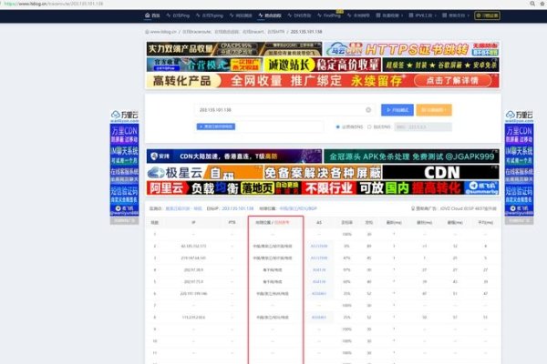Switch to the 在线Ping tab
547x364 pixels.
[x=219, y=16]
